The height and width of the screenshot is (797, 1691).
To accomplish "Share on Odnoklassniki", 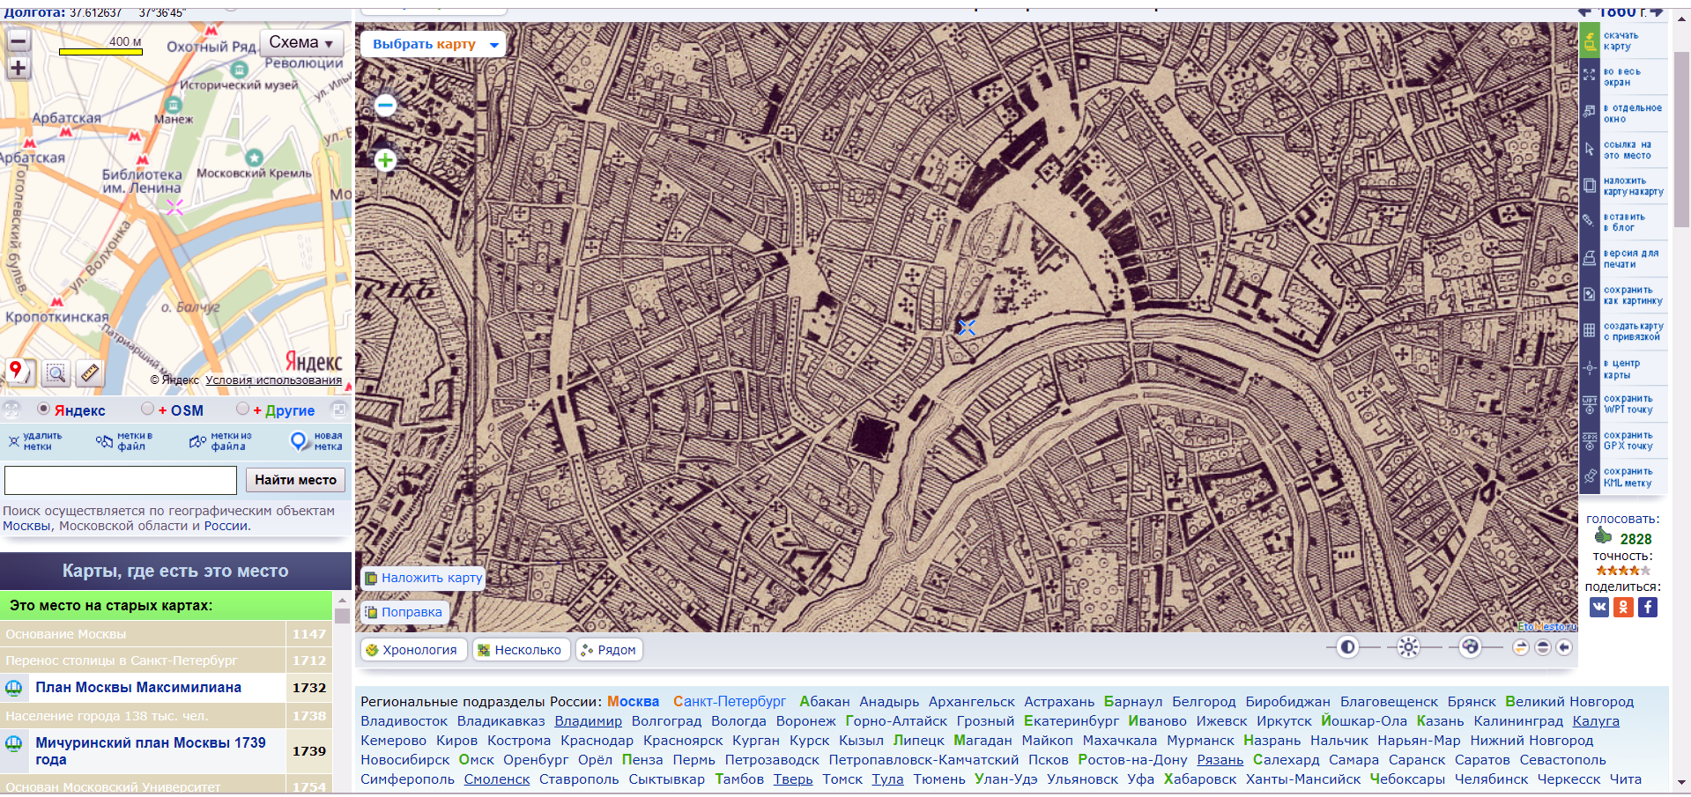I will click(1623, 607).
